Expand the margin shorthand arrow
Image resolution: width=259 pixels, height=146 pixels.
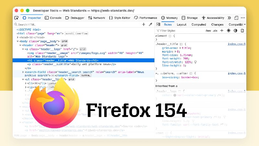point(175,52)
